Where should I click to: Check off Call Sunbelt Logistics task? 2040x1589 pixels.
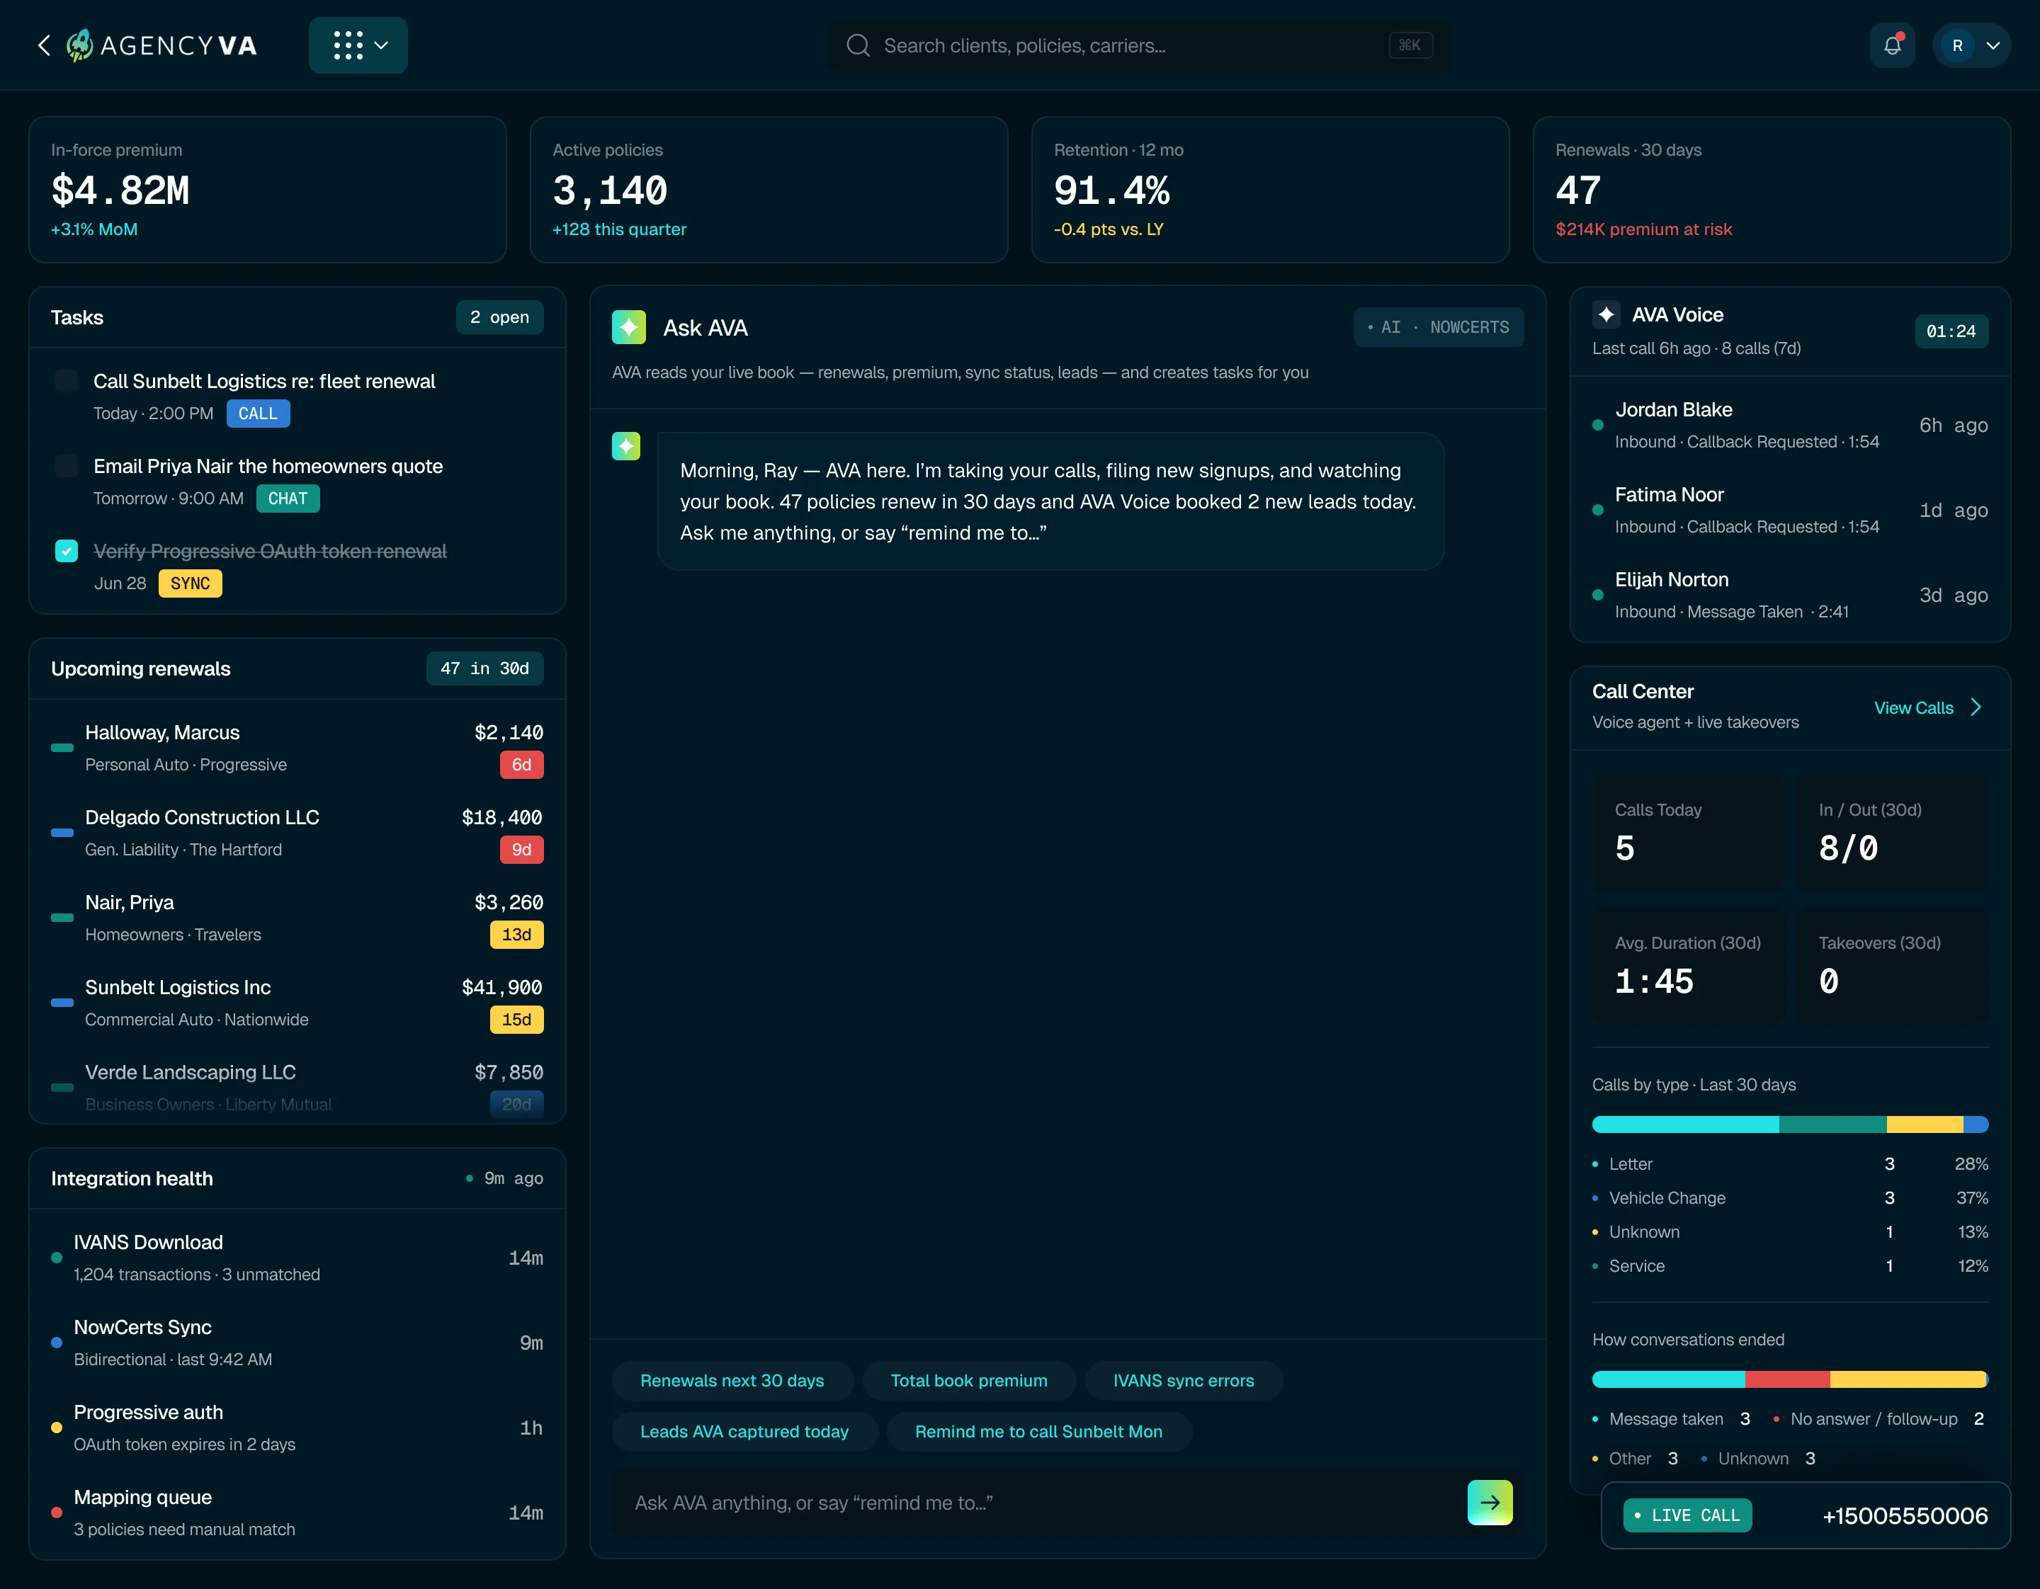(x=67, y=381)
